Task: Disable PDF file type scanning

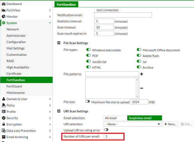Action: point(89,56)
